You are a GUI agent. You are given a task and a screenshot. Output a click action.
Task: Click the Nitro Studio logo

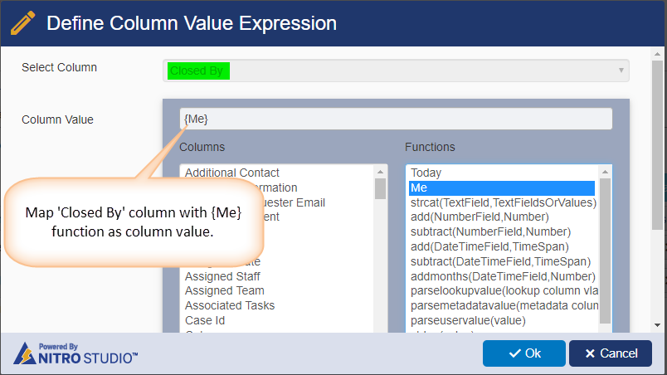[75, 353]
